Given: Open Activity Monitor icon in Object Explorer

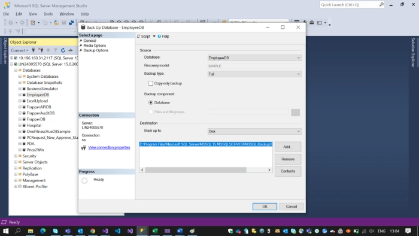Looking at the screenshot, I should 71,50.
